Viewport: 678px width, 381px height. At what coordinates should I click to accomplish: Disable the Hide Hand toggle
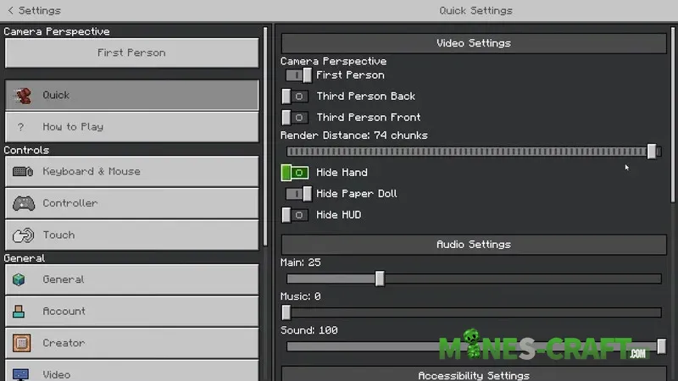click(x=295, y=173)
